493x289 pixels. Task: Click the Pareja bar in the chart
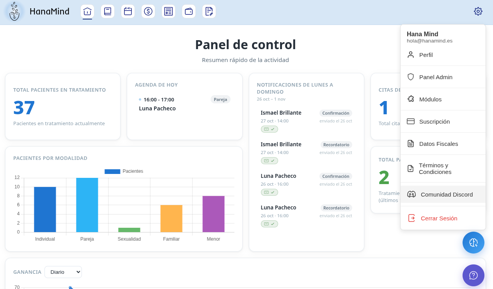click(x=87, y=205)
